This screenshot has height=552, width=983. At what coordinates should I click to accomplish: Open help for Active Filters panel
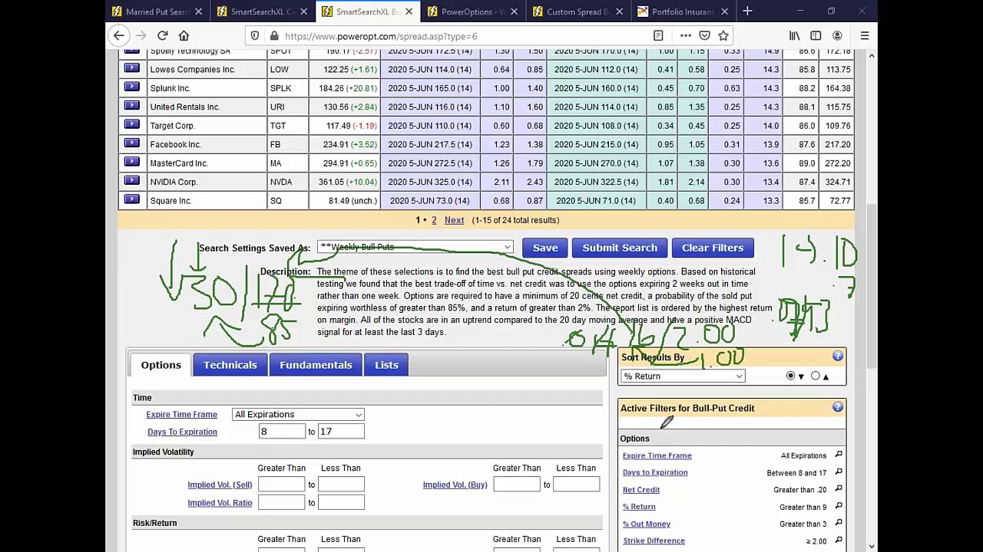pyautogui.click(x=838, y=407)
